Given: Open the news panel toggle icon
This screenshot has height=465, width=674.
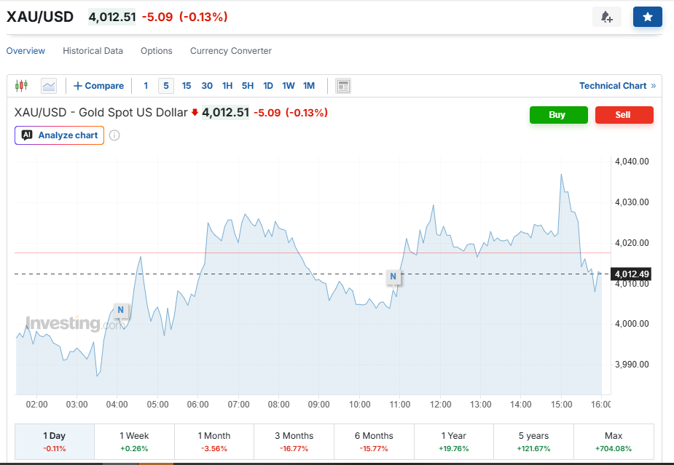Looking at the screenshot, I should point(343,86).
